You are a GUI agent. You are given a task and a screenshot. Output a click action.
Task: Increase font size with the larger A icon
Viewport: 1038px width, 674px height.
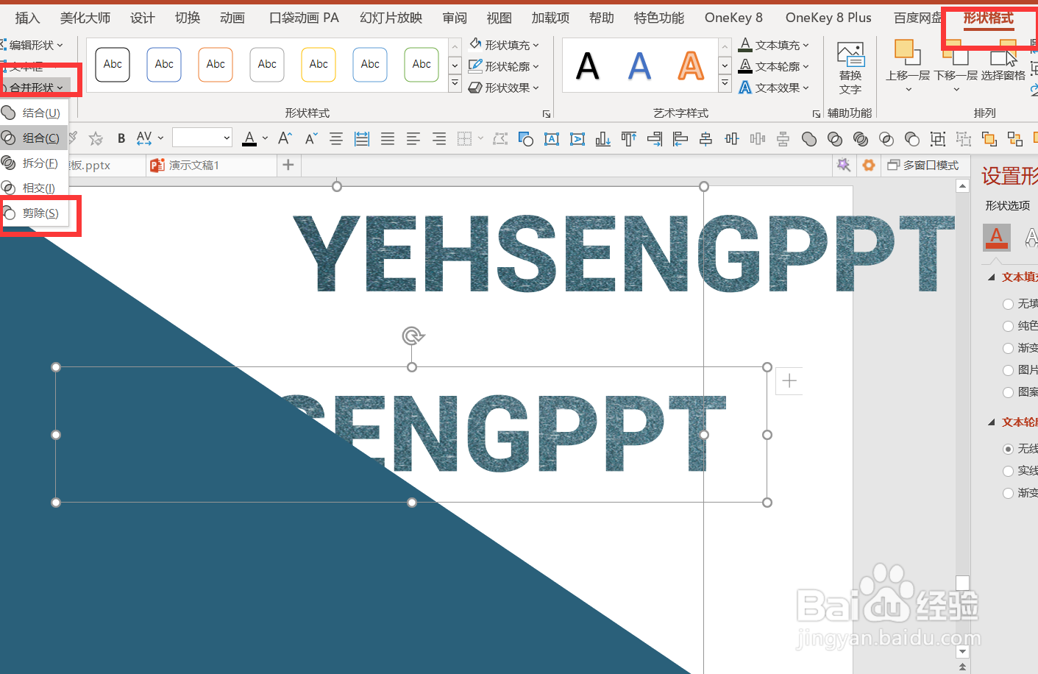pyautogui.click(x=285, y=138)
